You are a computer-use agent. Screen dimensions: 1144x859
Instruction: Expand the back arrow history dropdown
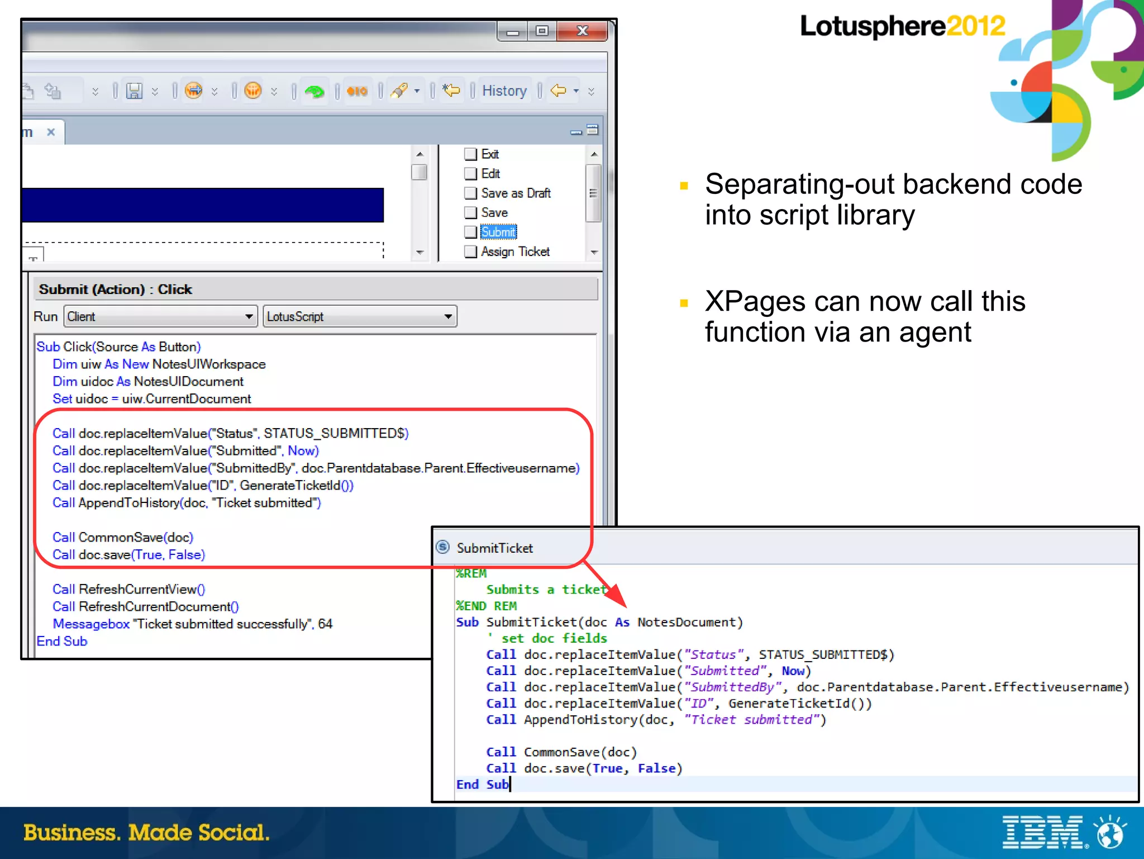coord(576,91)
